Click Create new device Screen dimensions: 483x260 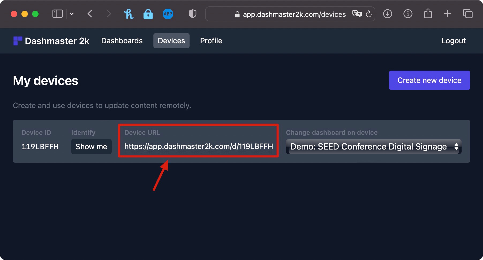[429, 80]
